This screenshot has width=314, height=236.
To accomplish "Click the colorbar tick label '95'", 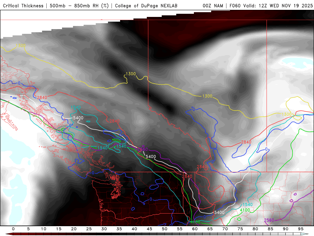I will click(301, 229).
